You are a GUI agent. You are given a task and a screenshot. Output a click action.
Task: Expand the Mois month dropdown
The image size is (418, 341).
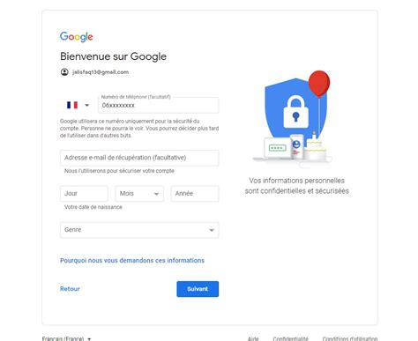(139, 194)
